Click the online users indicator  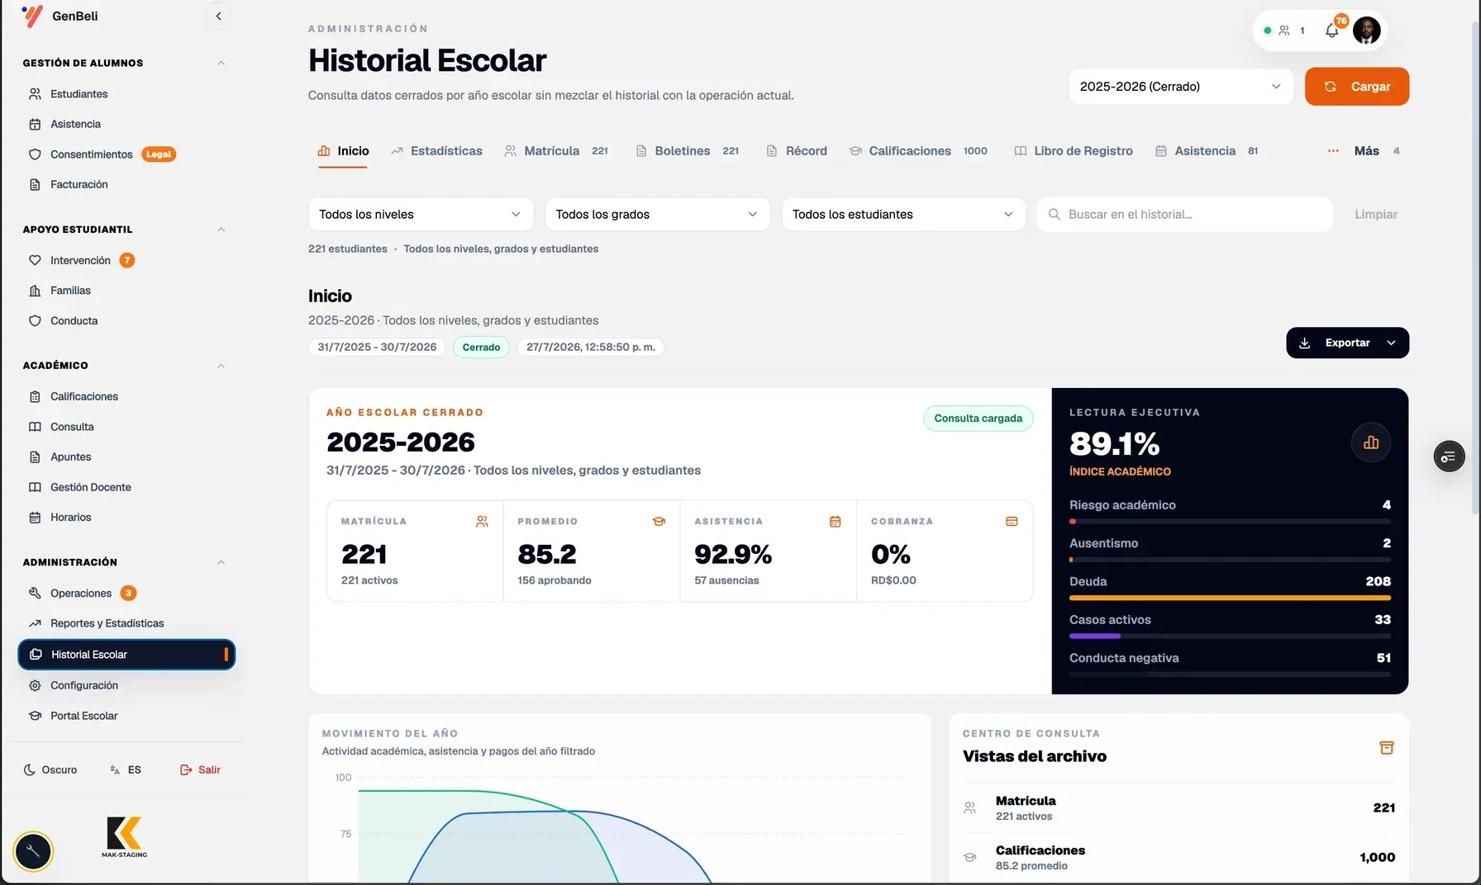(1284, 31)
